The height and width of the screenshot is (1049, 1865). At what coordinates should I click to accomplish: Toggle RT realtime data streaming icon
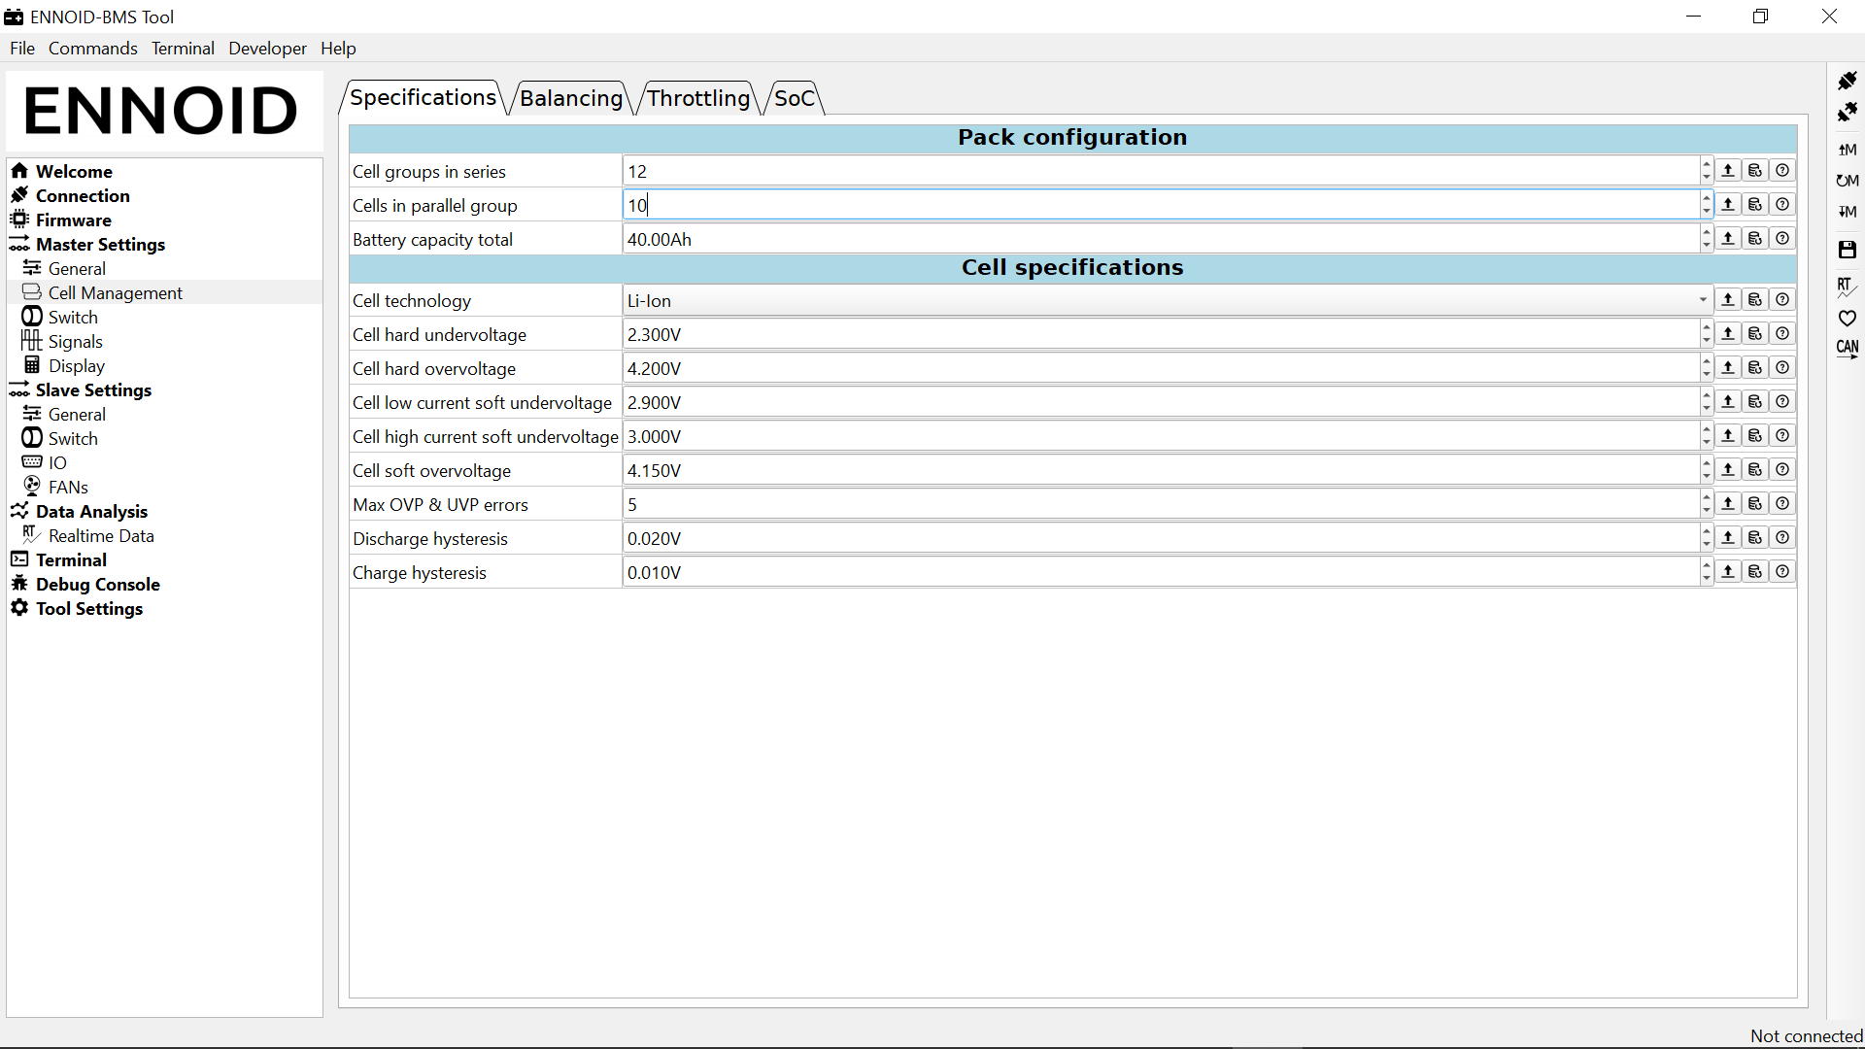(x=1847, y=286)
